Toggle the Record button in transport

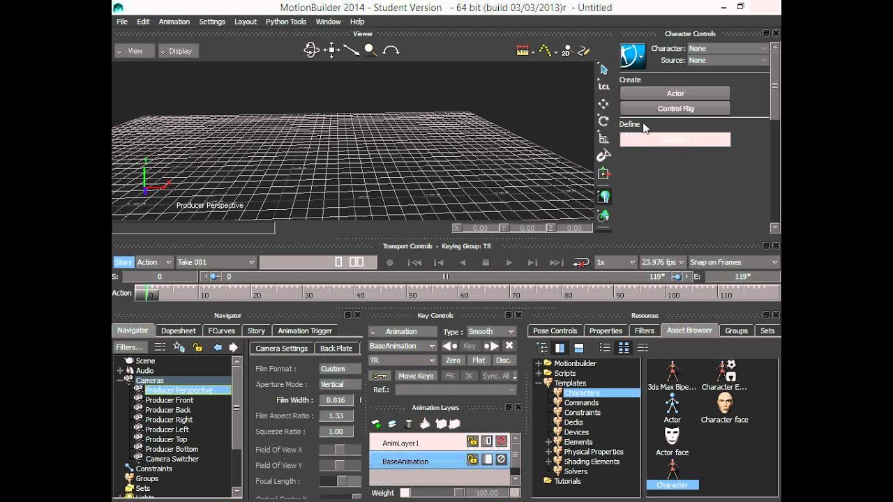[x=390, y=263]
